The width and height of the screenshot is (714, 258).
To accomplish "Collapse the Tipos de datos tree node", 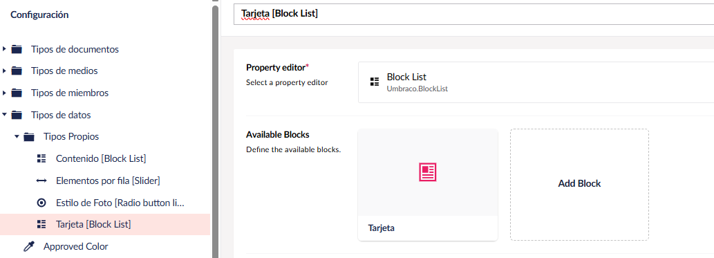I will click(x=4, y=115).
